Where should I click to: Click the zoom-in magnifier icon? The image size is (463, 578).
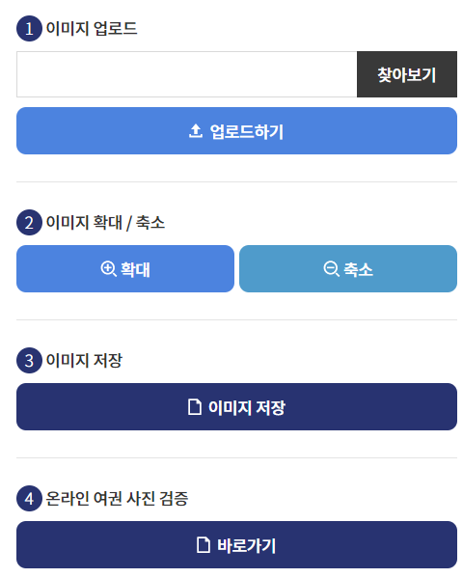109,268
